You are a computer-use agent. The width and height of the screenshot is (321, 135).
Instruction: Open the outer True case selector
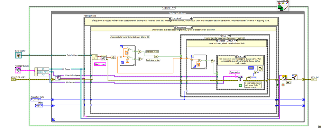pyautogui.click(x=225, y=36)
